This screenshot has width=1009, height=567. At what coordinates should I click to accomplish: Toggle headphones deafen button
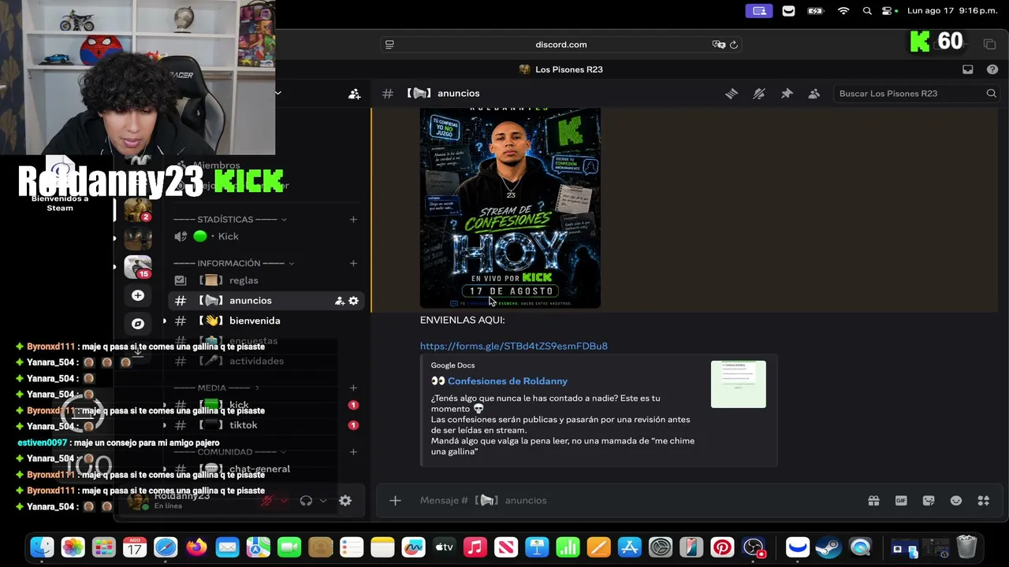(x=306, y=501)
